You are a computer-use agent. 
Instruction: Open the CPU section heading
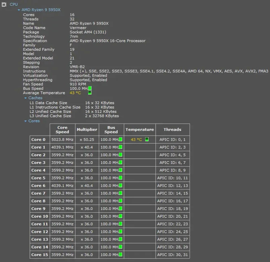point(14,4)
